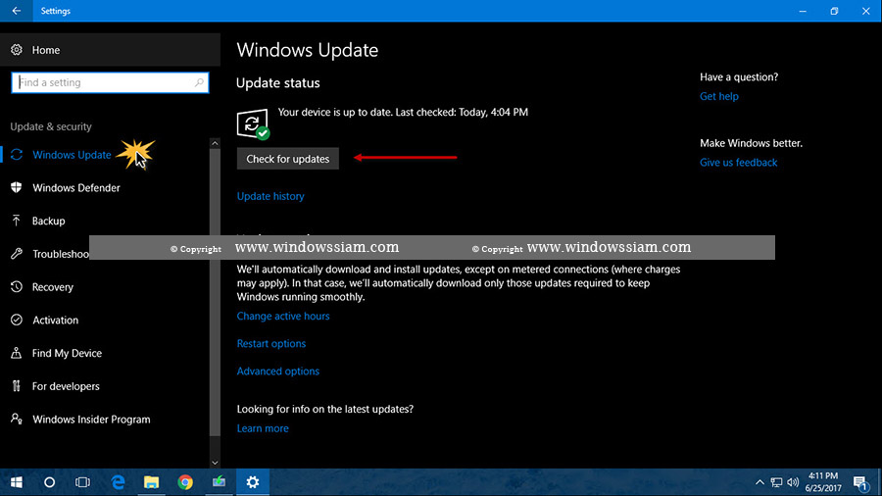The height and width of the screenshot is (496, 882).
Task: Click the Troubleshoot wrench icon
Action: click(x=17, y=254)
